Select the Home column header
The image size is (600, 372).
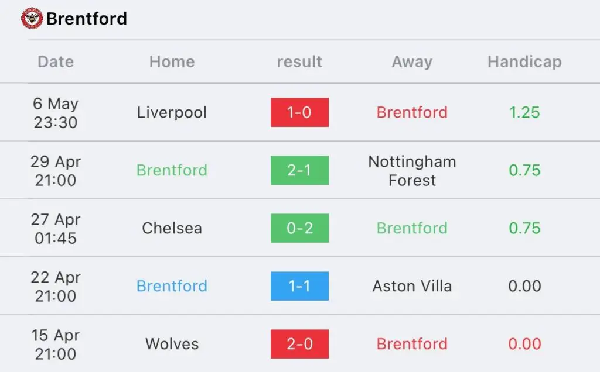coord(172,61)
